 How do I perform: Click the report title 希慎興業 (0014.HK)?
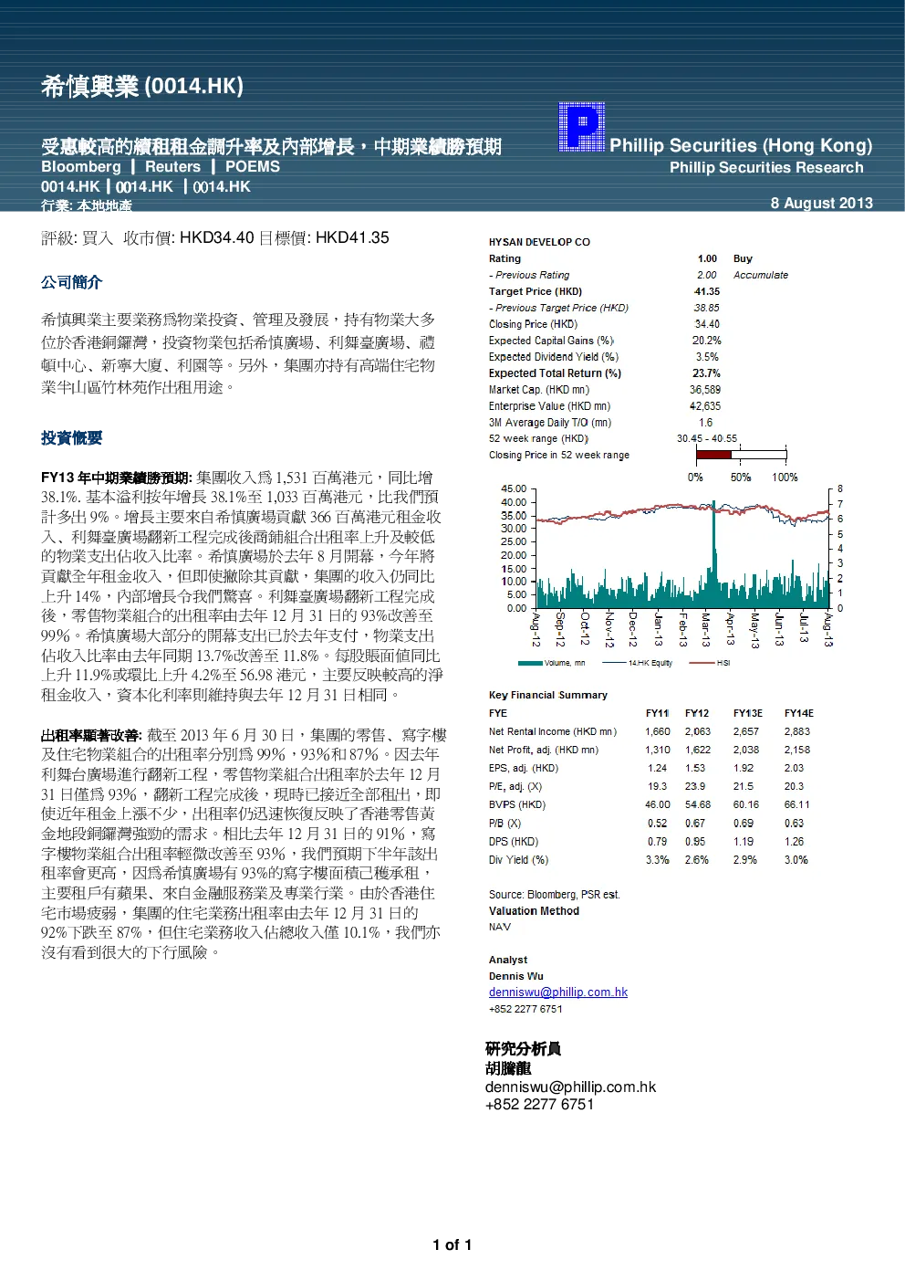142,87
